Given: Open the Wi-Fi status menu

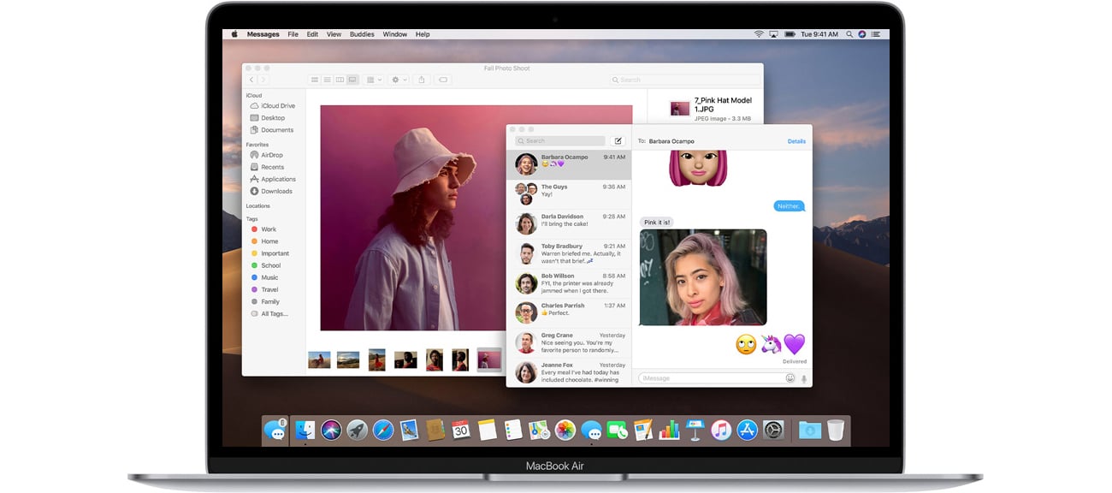Looking at the screenshot, I should (759, 34).
